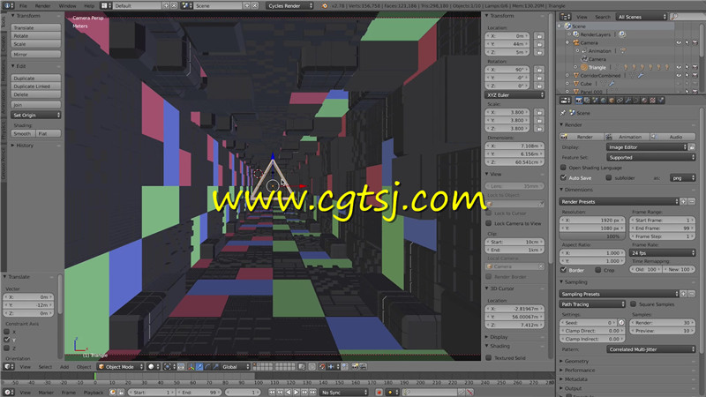This screenshot has height=397, width=706.
Task: Open the Particles properties tab icon
Action: coord(661,101)
